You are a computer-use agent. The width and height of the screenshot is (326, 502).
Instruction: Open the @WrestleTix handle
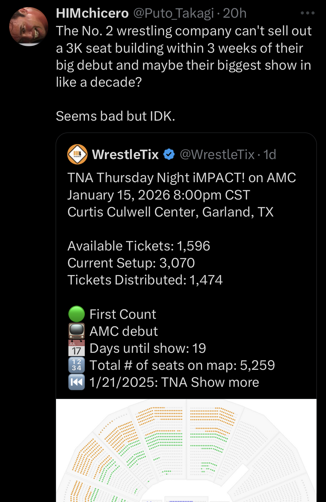tap(217, 155)
